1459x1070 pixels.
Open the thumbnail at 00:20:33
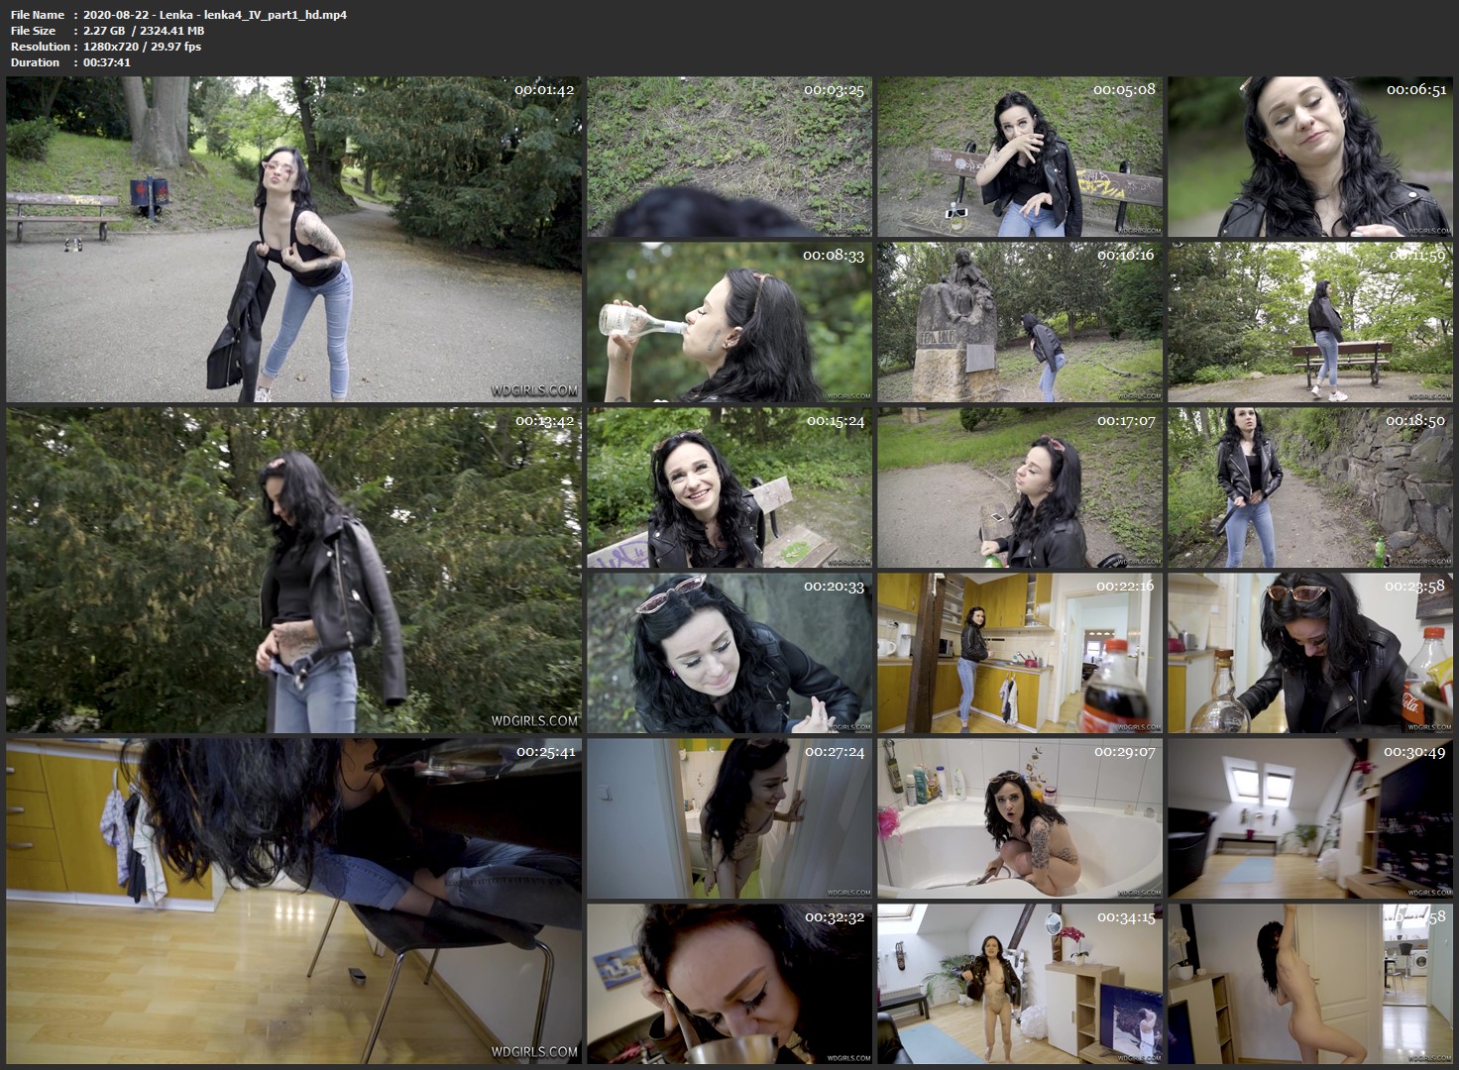coord(729,653)
